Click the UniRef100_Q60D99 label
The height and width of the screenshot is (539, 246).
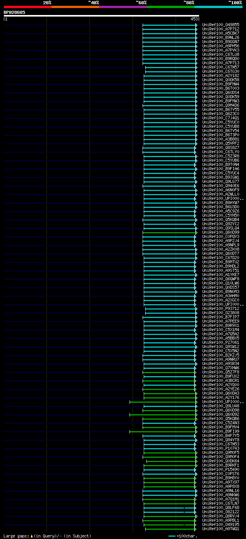point(221,232)
